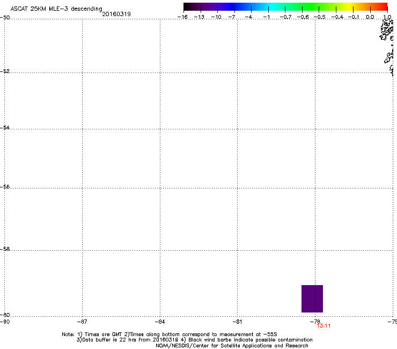Click the red end of the color bar
397x349 pixels.
(384, 6)
